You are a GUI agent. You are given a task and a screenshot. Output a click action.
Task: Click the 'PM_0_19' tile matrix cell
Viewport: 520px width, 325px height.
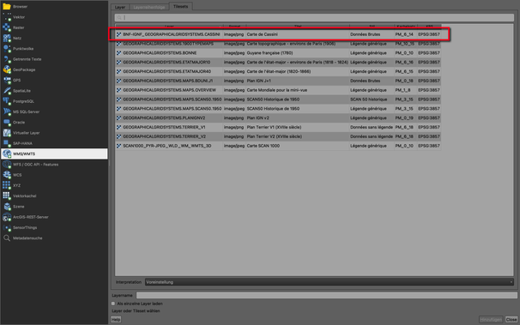[404, 118]
